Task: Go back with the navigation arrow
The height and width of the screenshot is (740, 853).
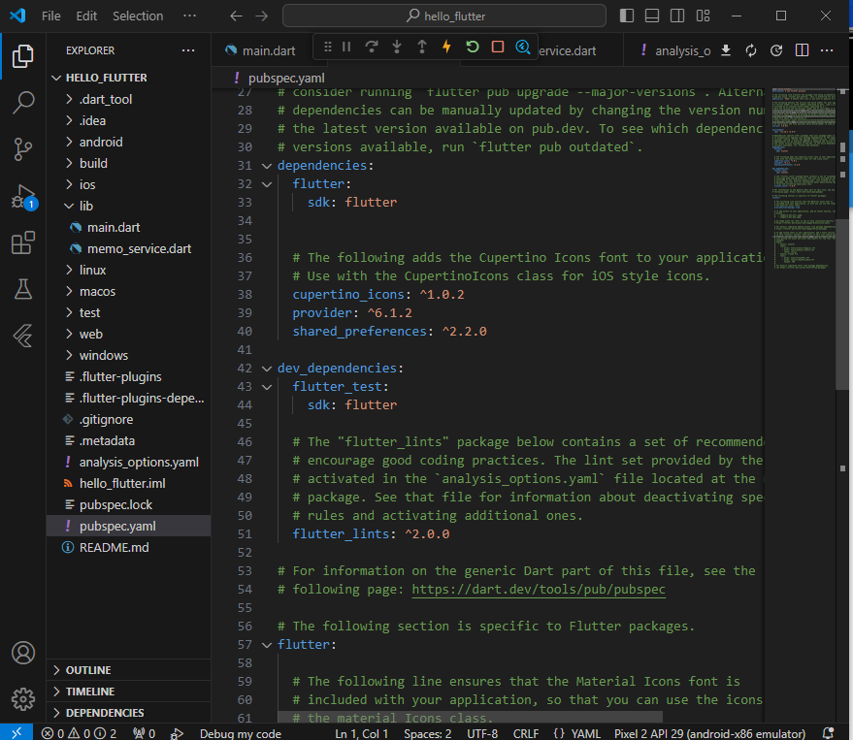Action: point(236,16)
